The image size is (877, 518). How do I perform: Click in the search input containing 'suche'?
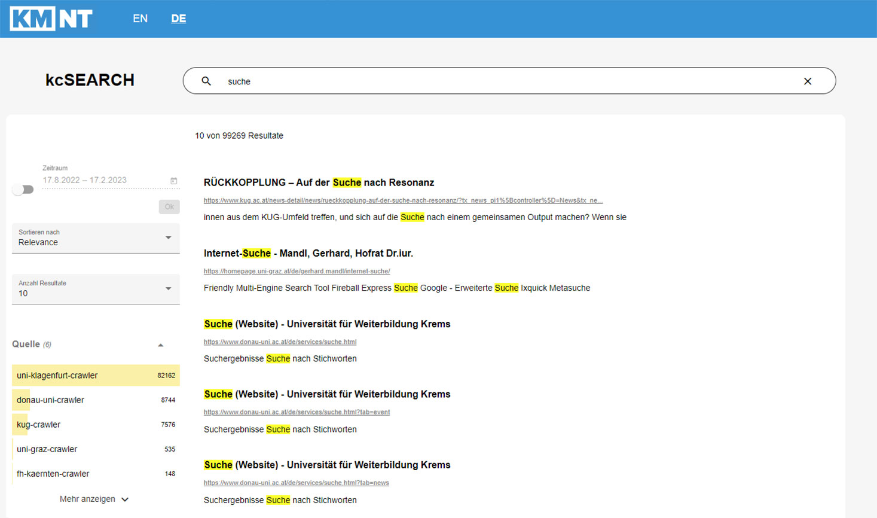(508, 81)
